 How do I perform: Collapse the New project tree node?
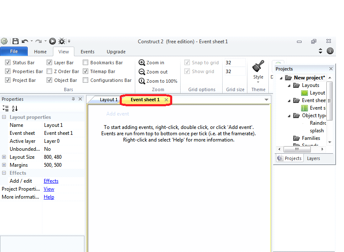pos(281,78)
